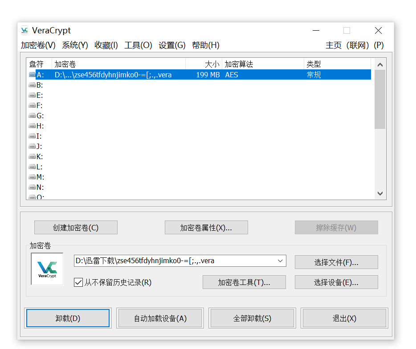The width and height of the screenshot is (416, 349).
Task: Click the 类型 column header
Action: [337, 64]
